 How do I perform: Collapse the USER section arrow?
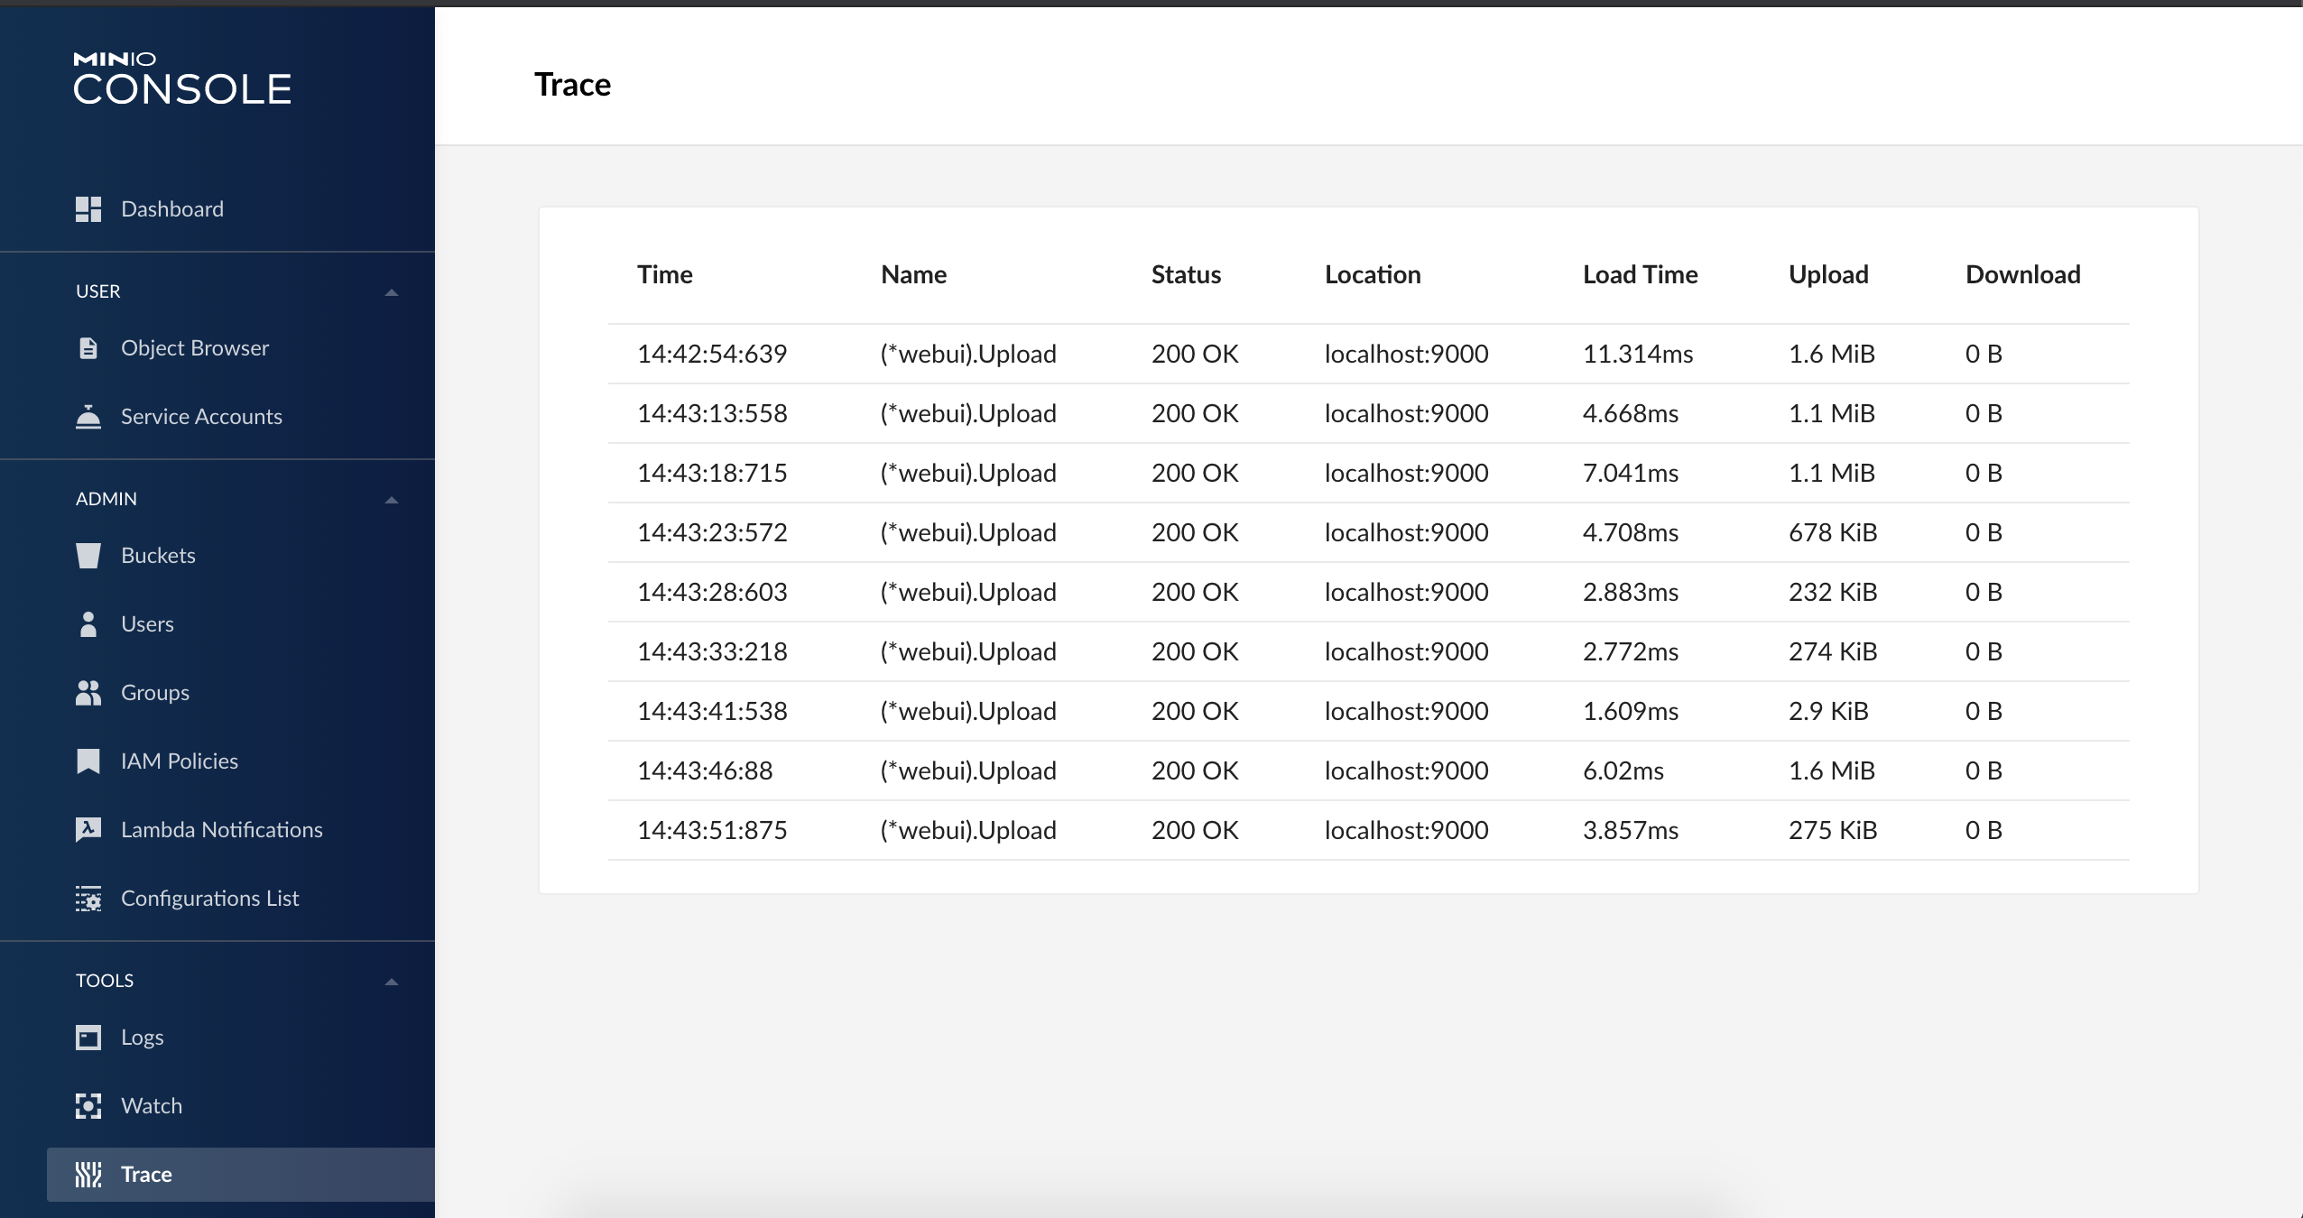click(x=392, y=292)
